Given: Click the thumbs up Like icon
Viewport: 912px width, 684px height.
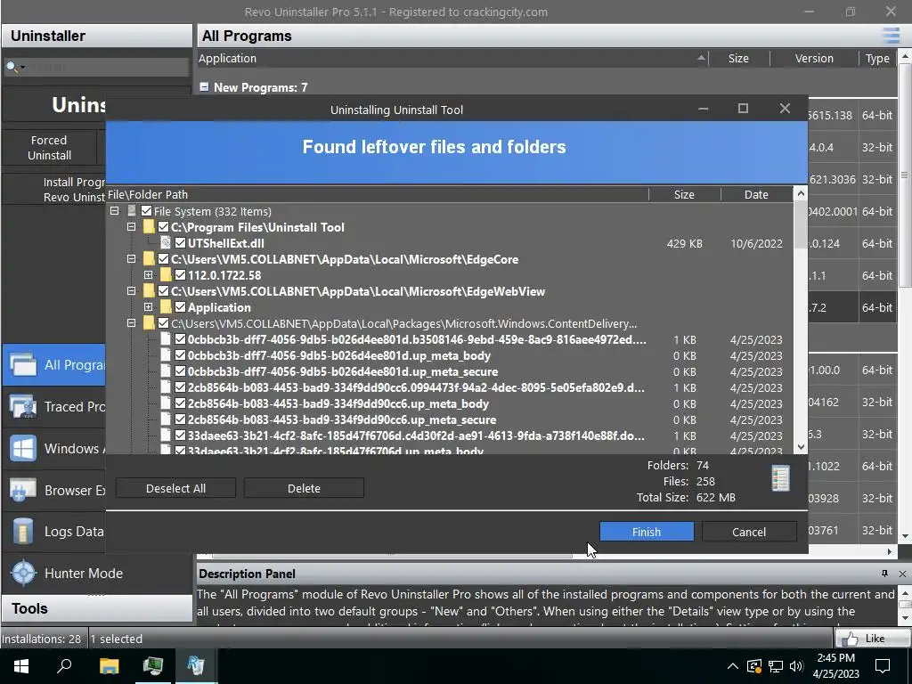Looking at the screenshot, I should [x=851, y=639].
